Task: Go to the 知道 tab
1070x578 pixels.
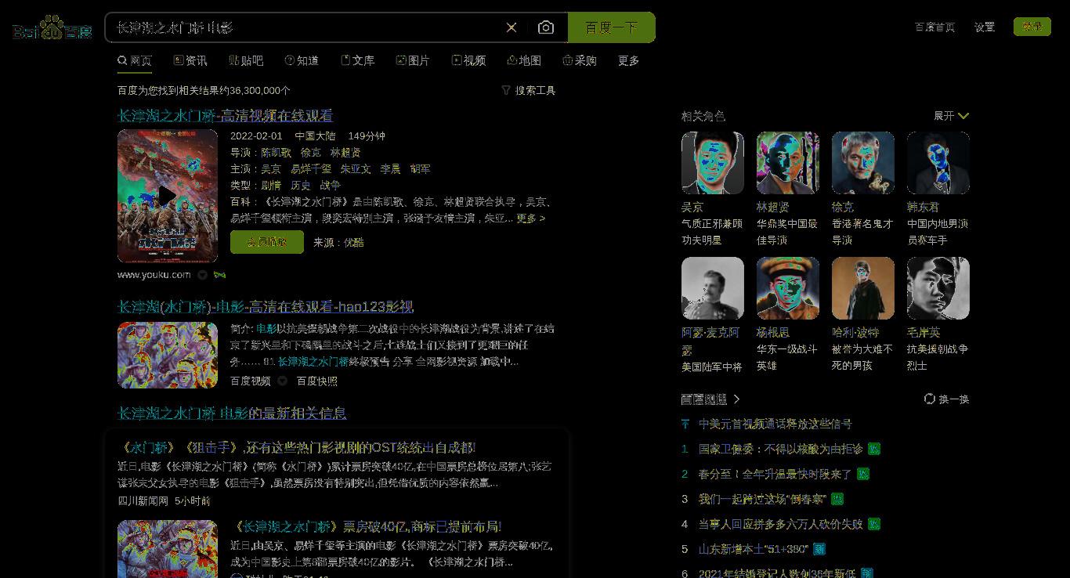Action: tap(302, 60)
